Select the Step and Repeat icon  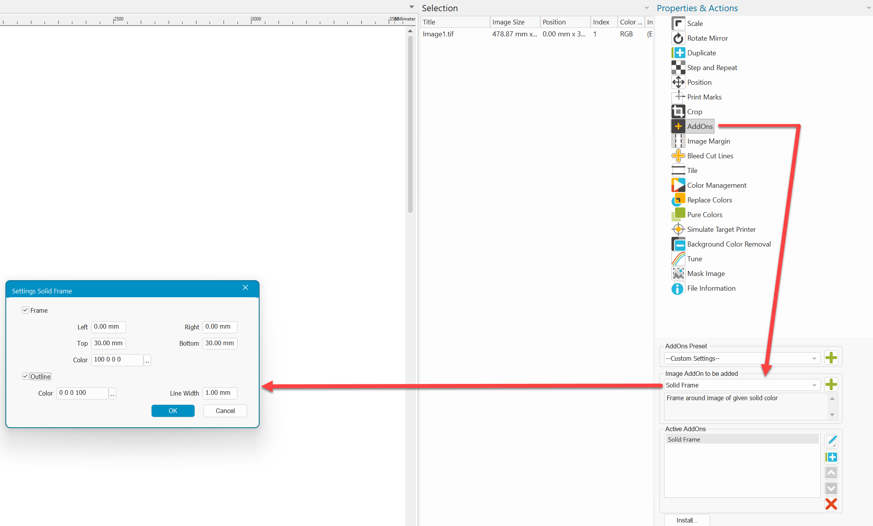(678, 68)
